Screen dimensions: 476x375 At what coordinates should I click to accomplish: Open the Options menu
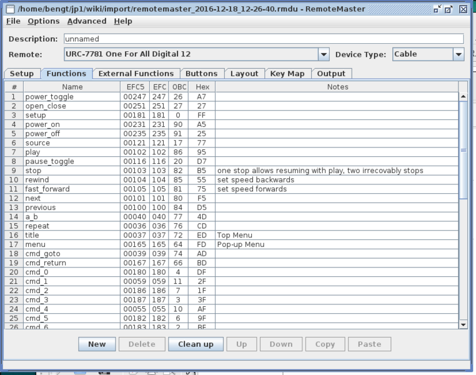43,21
